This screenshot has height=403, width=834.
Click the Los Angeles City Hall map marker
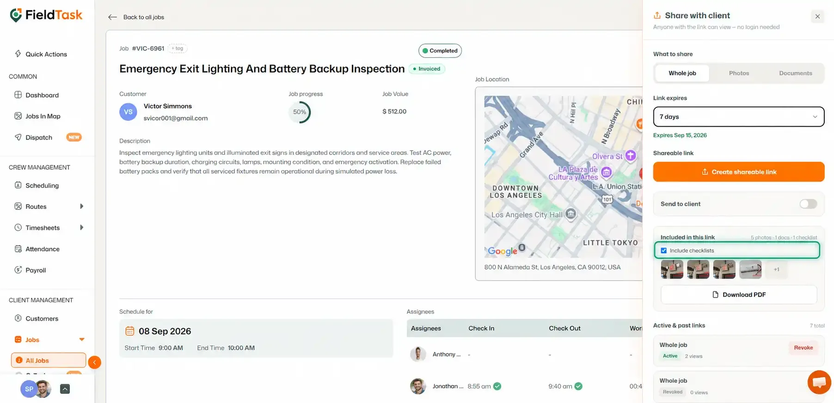coord(571,214)
